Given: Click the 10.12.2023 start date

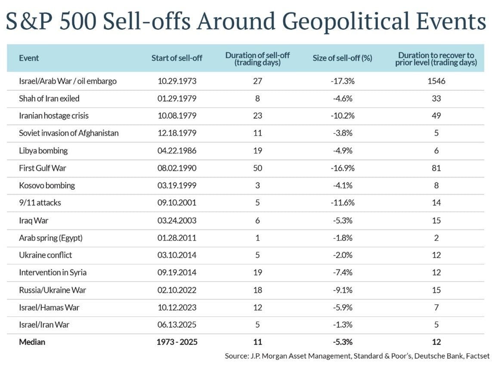Looking at the screenshot, I should pos(176,307).
